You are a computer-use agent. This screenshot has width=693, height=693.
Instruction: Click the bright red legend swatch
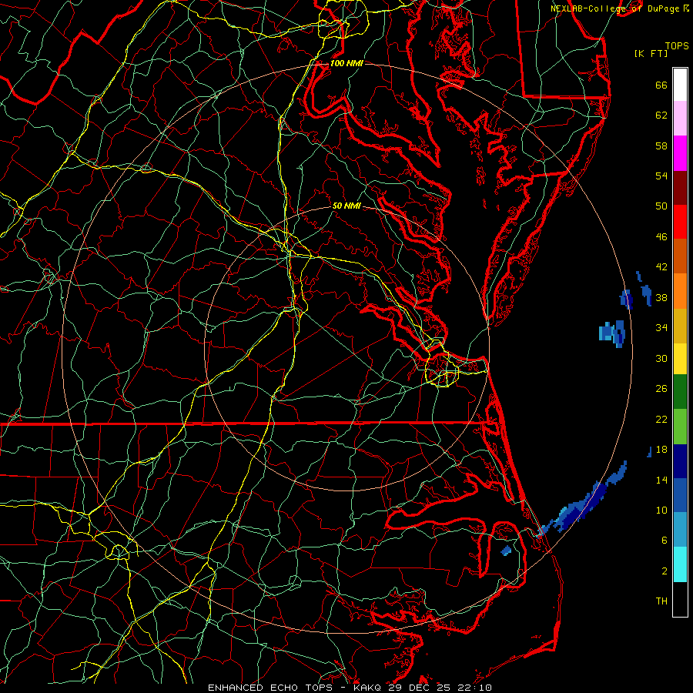pyautogui.click(x=680, y=222)
